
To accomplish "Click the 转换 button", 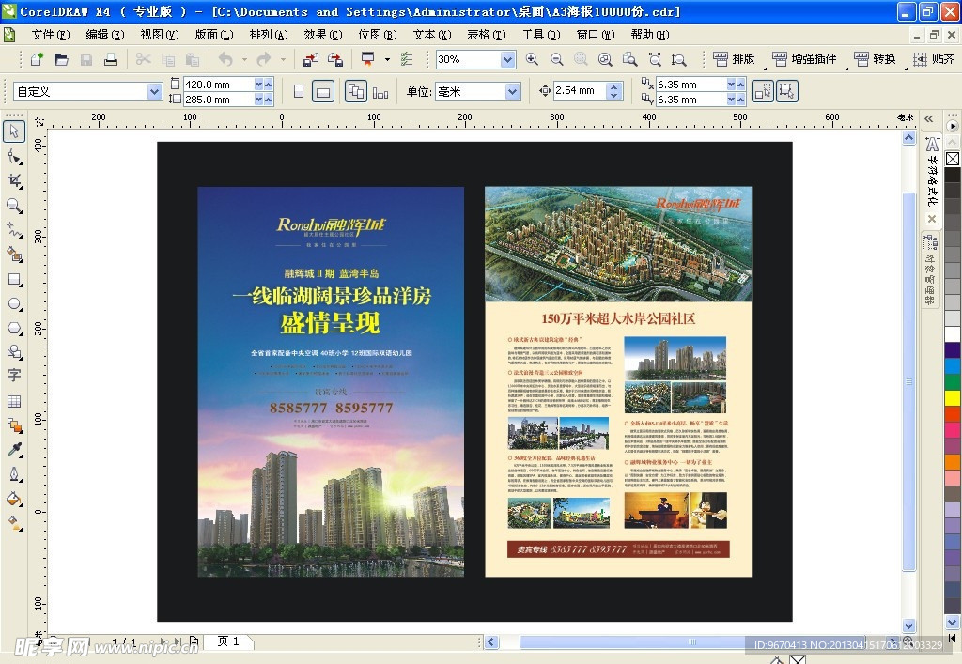I will click(x=875, y=59).
